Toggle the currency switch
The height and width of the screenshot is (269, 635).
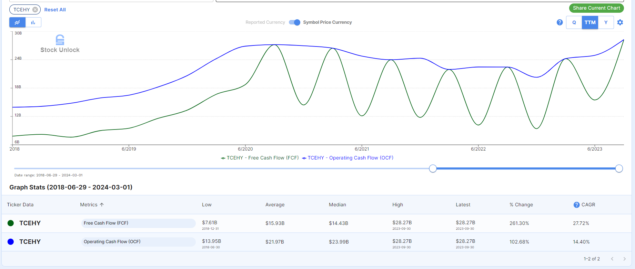[294, 22]
